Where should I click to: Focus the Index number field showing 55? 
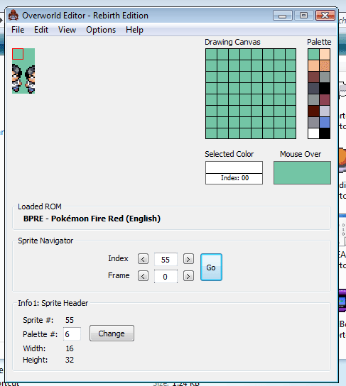166,259
